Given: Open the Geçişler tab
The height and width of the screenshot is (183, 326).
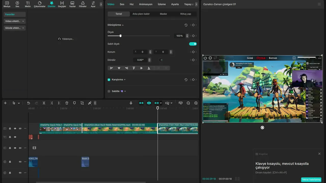Looking at the screenshot, I should 62,4.
